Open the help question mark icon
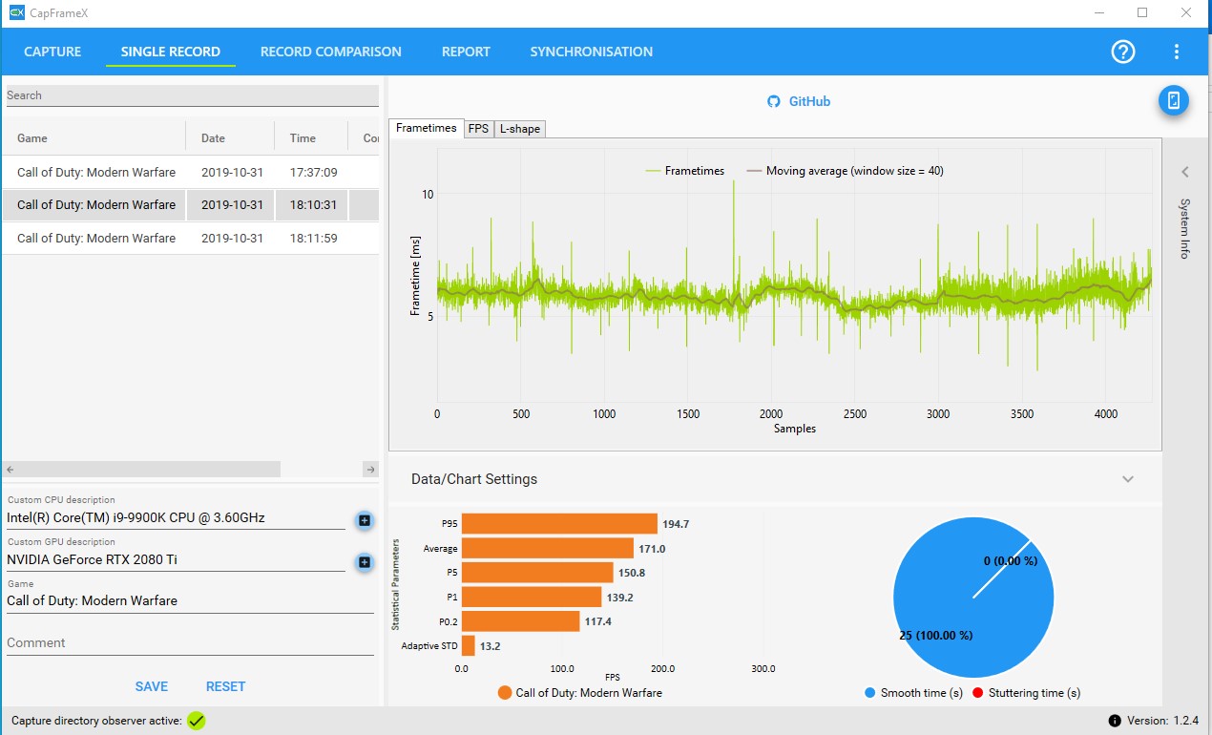This screenshot has width=1212, height=735. tap(1123, 52)
